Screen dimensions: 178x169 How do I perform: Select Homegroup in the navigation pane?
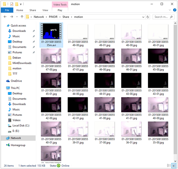tap(19, 145)
